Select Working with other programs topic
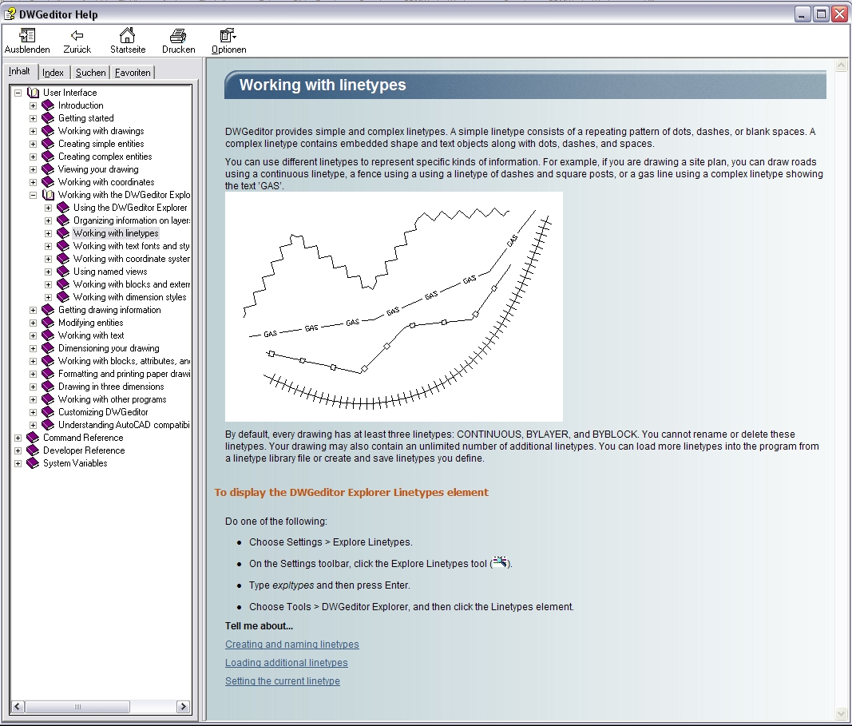Screen dimensions: 852x726 pyautogui.click(x=113, y=399)
